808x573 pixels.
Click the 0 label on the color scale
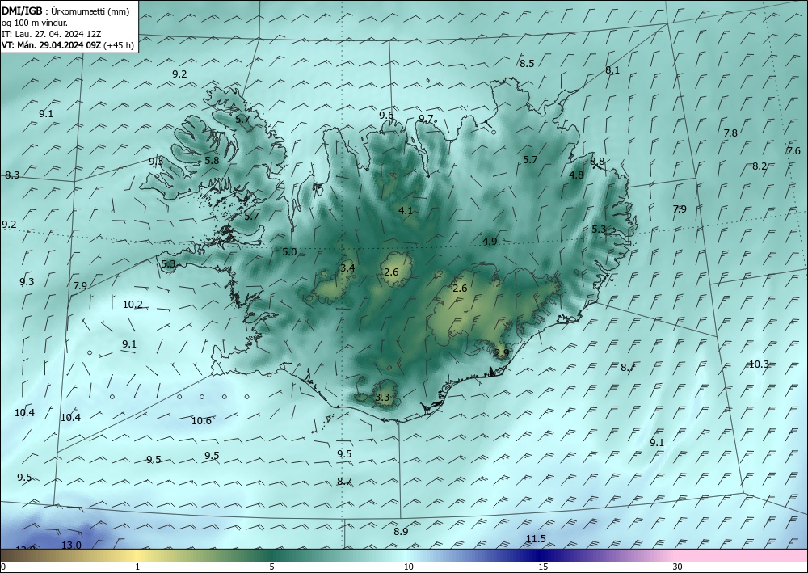point(3,567)
